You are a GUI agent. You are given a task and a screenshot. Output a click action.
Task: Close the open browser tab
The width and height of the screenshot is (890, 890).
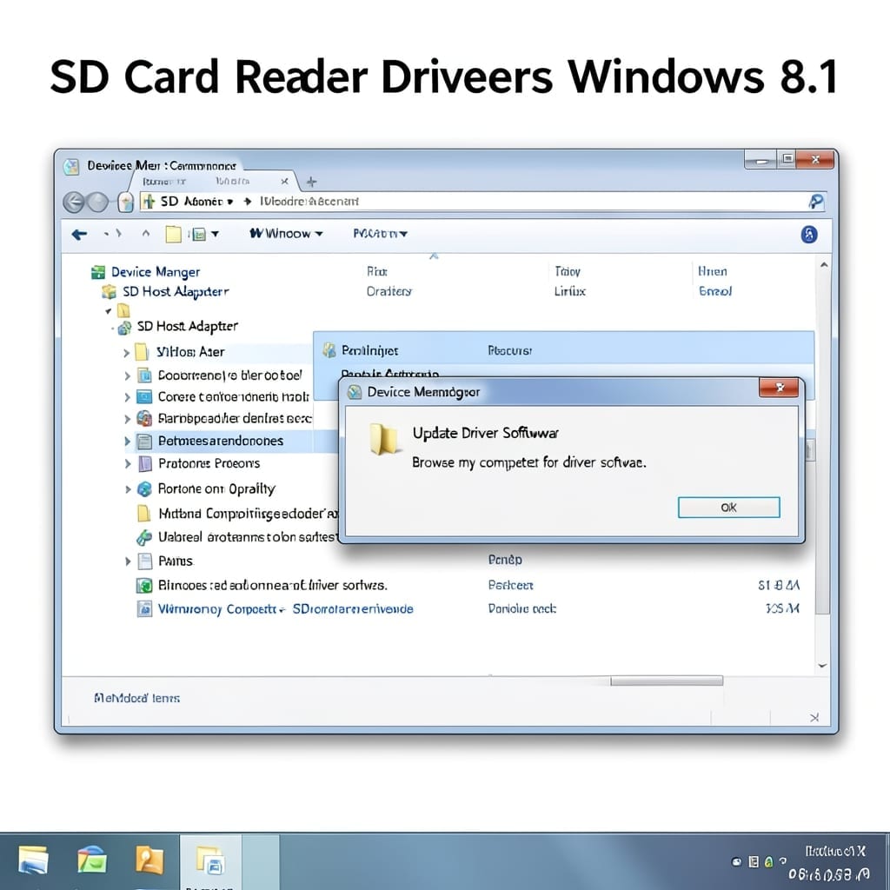[284, 181]
